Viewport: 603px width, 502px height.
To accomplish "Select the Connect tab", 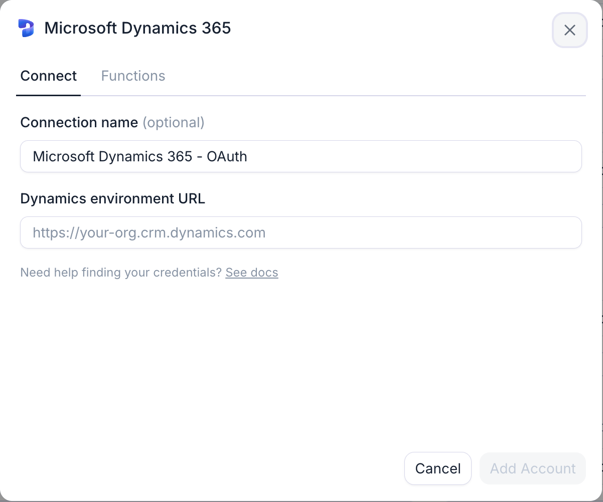I will (49, 76).
